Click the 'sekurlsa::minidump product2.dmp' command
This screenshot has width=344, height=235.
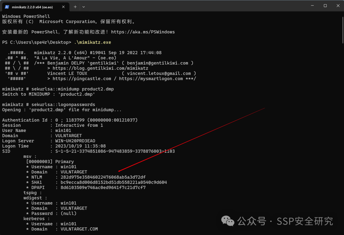73,89
